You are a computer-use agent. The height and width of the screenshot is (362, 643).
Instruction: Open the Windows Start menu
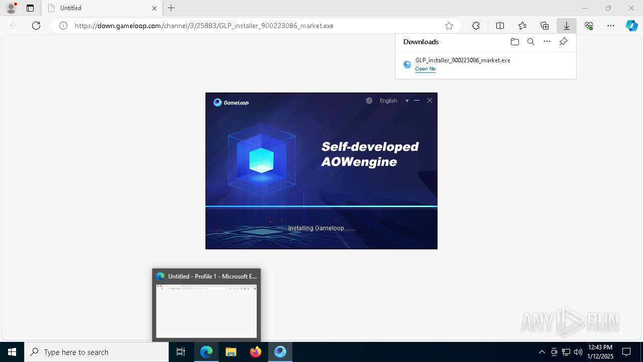12,352
